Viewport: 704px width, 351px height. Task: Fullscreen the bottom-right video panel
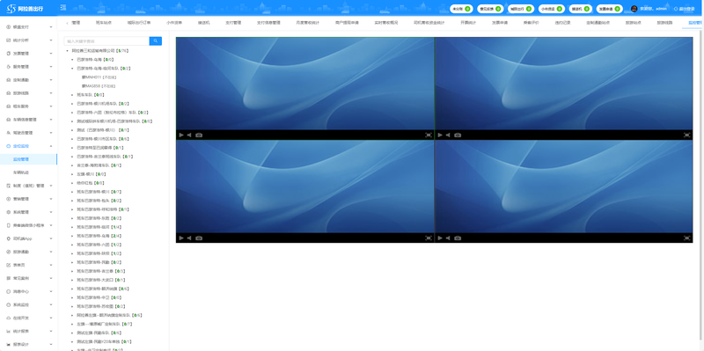(687, 238)
